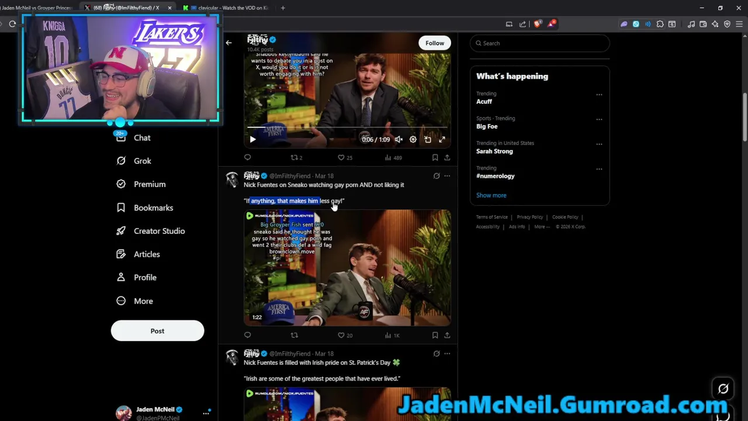Open Chat in sidebar
This screenshot has height=421, width=748.
[x=133, y=137]
